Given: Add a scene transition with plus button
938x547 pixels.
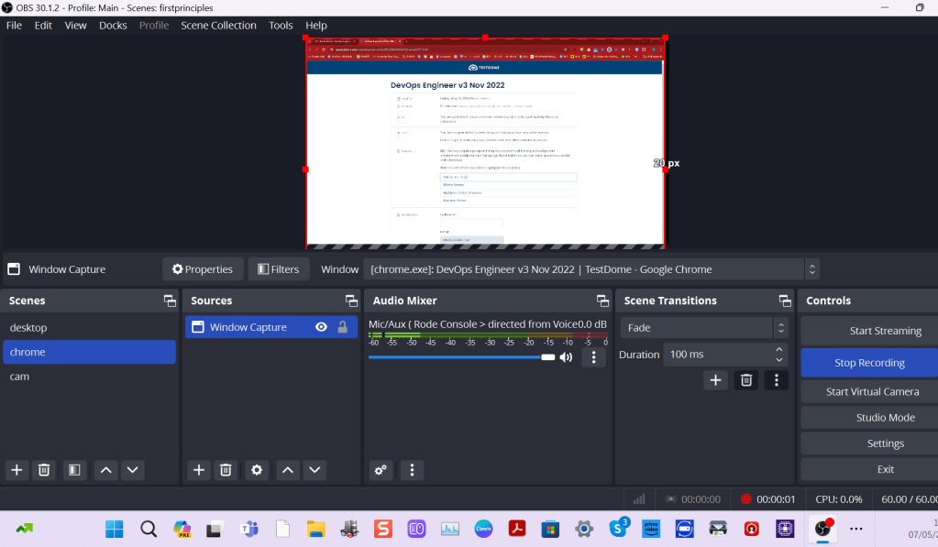Looking at the screenshot, I should [x=715, y=380].
